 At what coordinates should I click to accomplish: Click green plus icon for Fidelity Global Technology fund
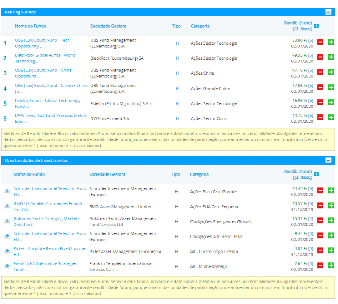pyautogui.click(x=331, y=103)
